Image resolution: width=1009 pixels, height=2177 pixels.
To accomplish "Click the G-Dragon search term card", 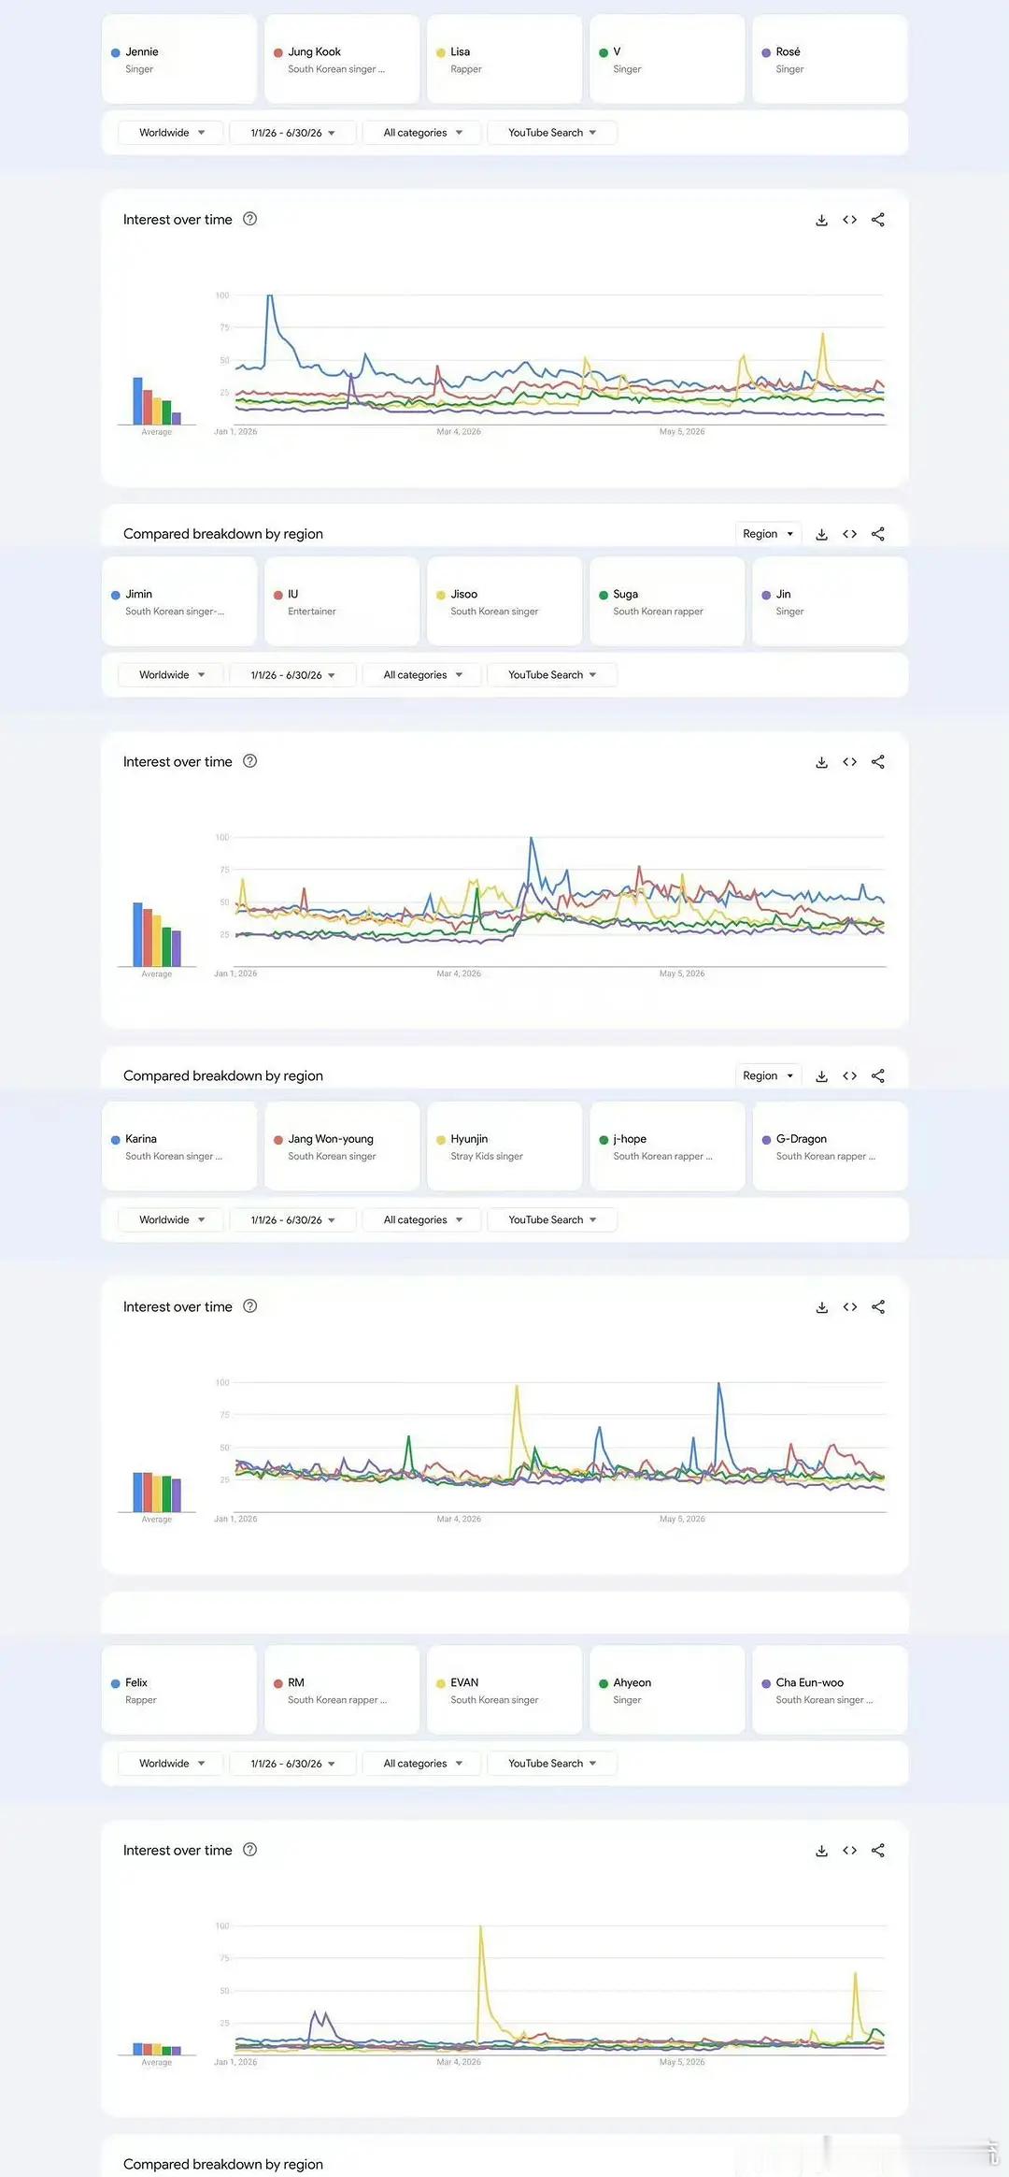I will coord(830,1146).
